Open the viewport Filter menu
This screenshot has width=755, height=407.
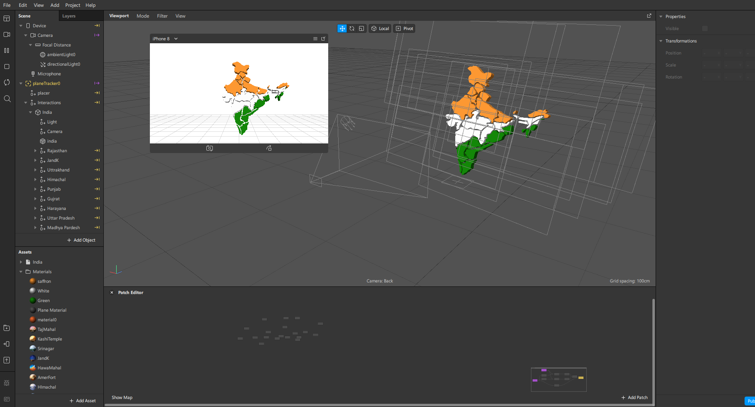[x=162, y=16]
